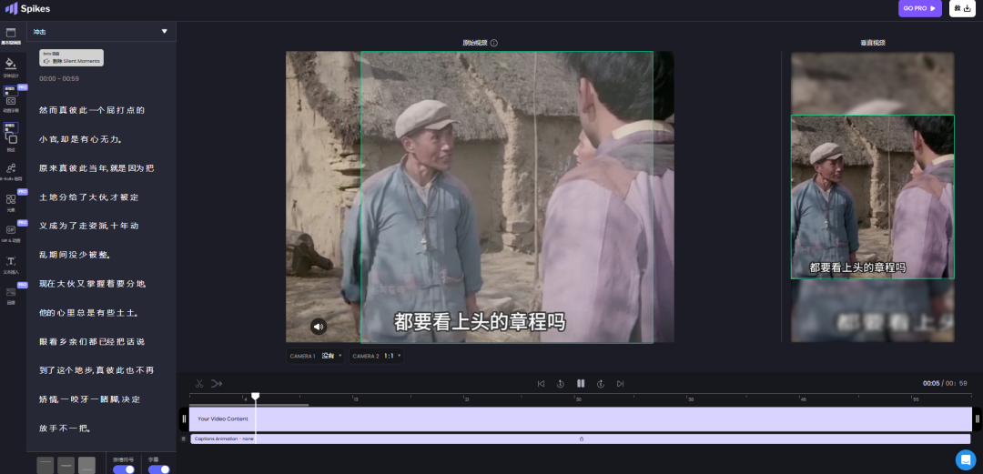
Task: Click transcript line 放手不一把
Action: 66,429
